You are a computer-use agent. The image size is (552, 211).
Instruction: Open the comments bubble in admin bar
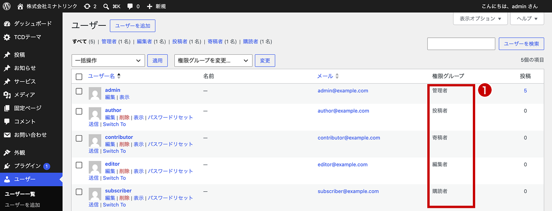133,6
